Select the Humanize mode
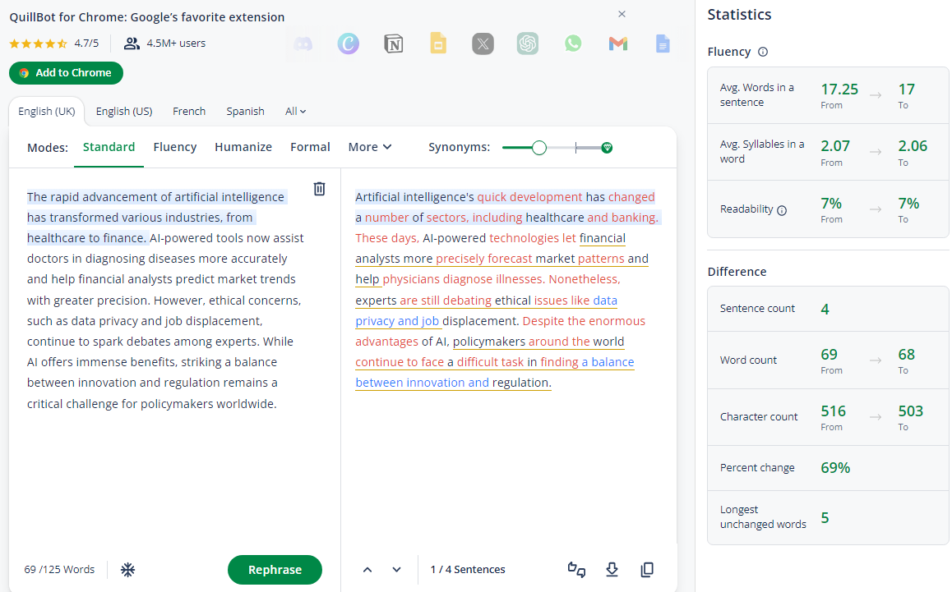 (x=243, y=147)
